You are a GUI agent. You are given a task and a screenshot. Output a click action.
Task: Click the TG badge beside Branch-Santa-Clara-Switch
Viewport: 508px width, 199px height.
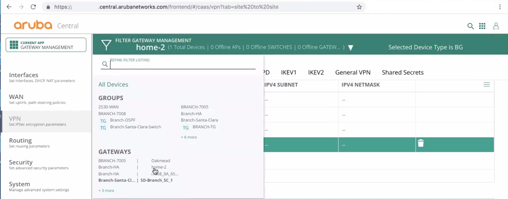(x=103, y=127)
